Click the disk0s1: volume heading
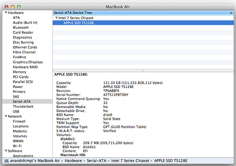Viewport: 236px width, 166px height. pyautogui.click(x=68, y=139)
